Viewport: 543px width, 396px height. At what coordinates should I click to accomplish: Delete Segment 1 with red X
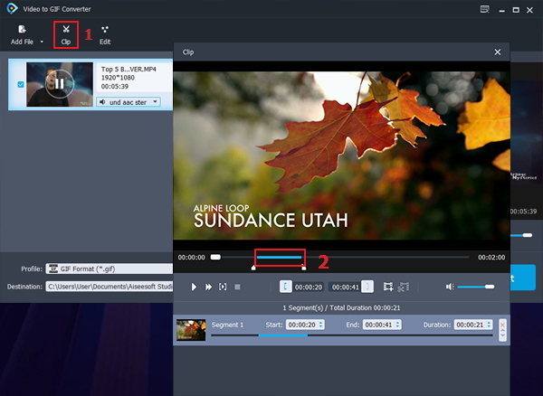(x=502, y=324)
